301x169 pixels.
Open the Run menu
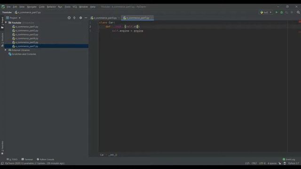pos(60,7)
